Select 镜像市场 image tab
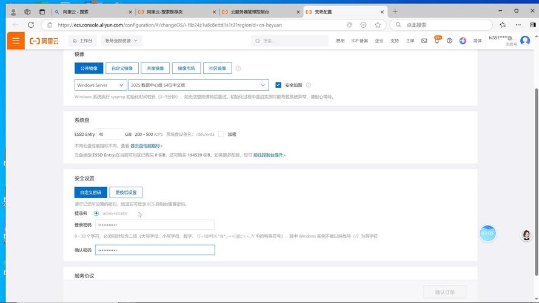This screenshot has width=539, height=303. click(x=186, y=68)
